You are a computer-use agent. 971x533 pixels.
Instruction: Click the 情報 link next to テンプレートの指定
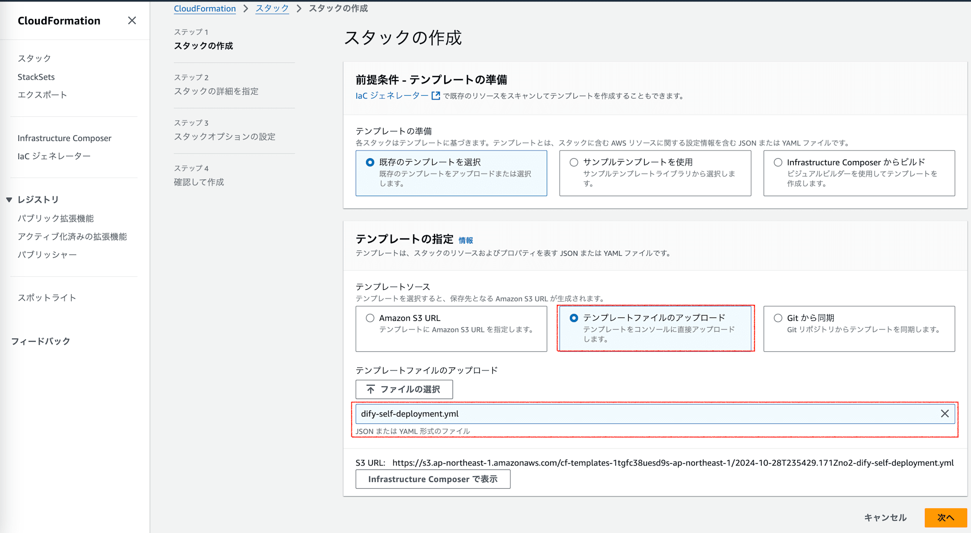(x=466, y=240)
